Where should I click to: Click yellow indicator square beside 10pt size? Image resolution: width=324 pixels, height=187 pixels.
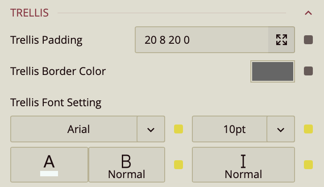308,129
